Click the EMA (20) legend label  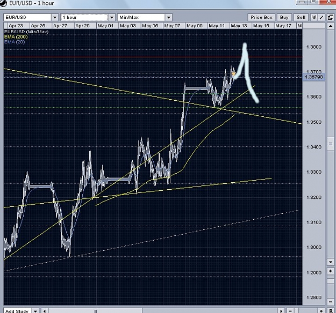(x=15, y=42)
